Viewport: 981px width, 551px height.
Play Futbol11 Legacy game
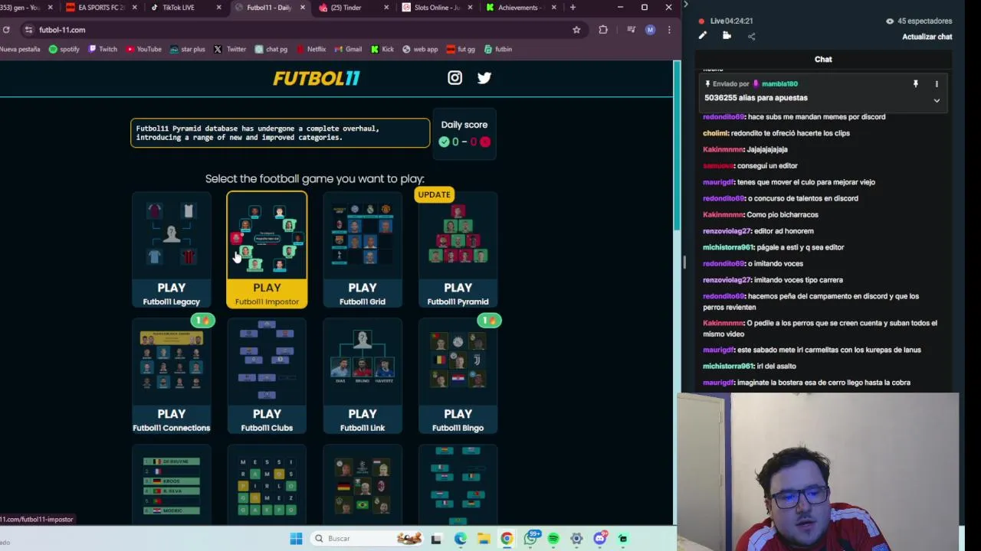point(171,250)
